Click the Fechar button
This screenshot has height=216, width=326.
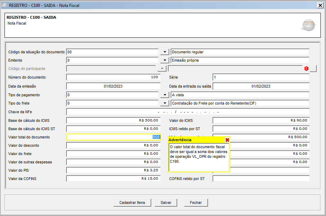coord(196,203)
